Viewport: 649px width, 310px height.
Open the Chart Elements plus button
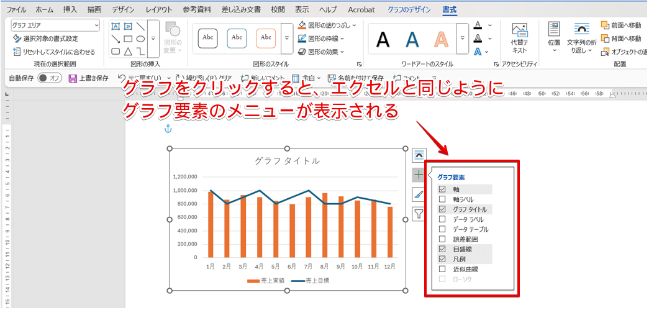419,175
